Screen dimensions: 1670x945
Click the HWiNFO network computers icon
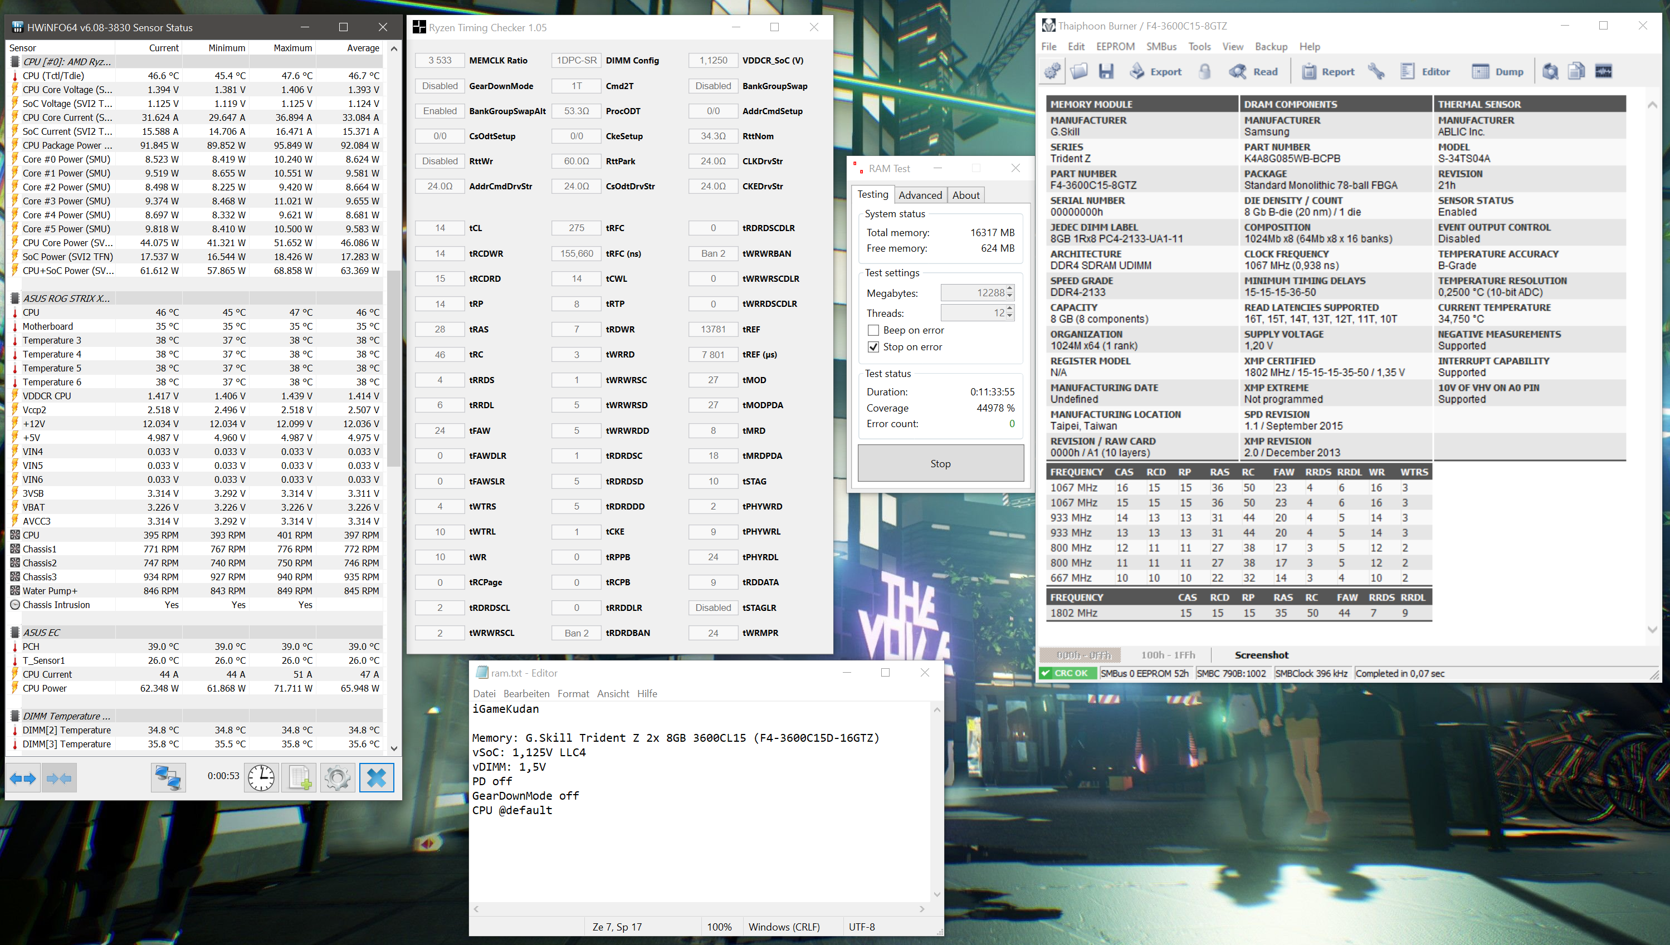[x=168, y=777]
